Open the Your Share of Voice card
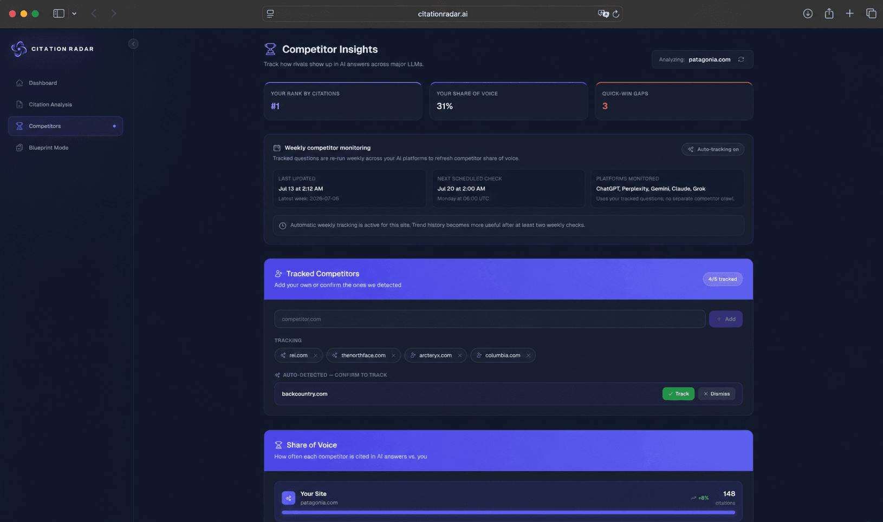Image resolution: width=883 pixels, height=522 pixels. click(509, 101)
